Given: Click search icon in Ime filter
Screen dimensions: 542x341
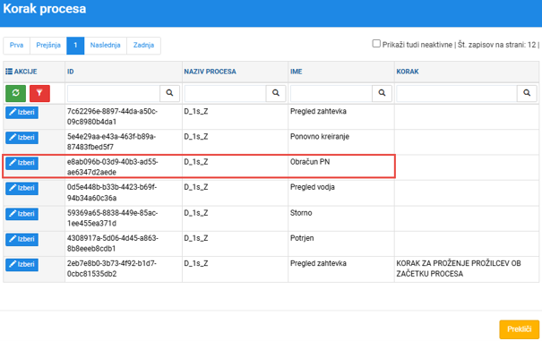Looking at the screenshot, I should (x=382, y=93).
